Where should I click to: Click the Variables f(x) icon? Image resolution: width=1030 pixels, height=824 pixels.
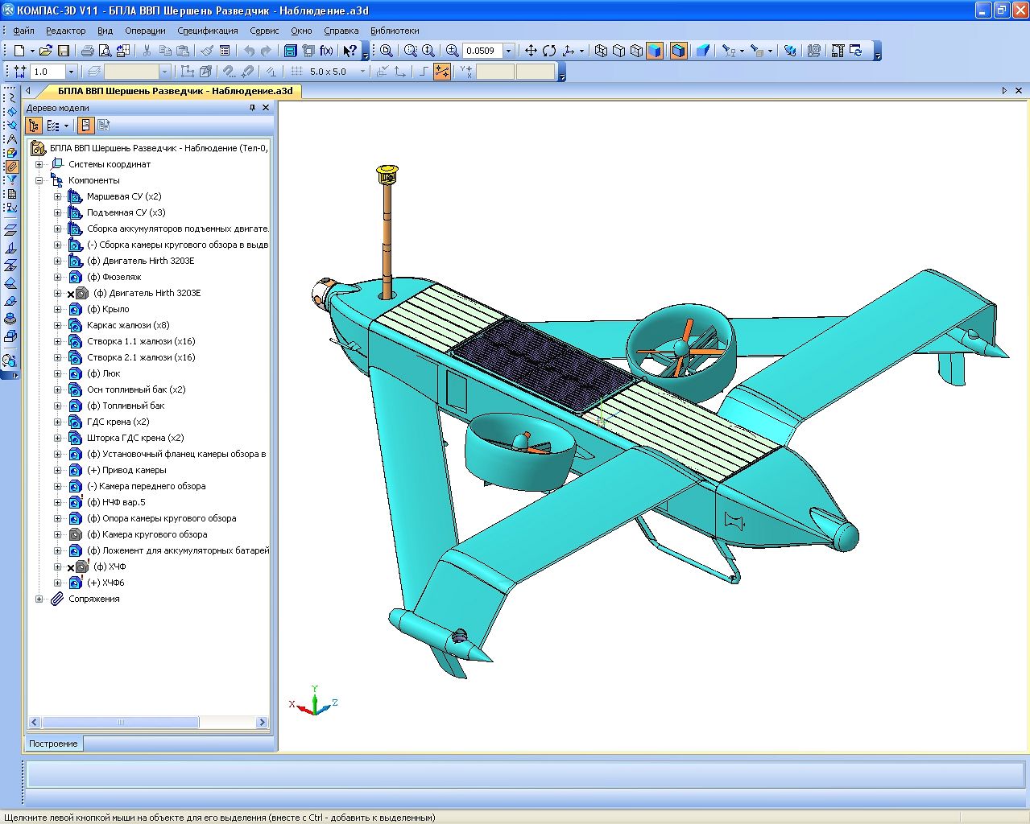point(326,51)
